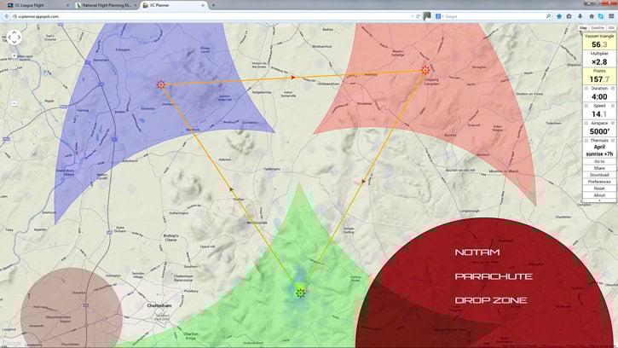Open the Preferences button

599,182
